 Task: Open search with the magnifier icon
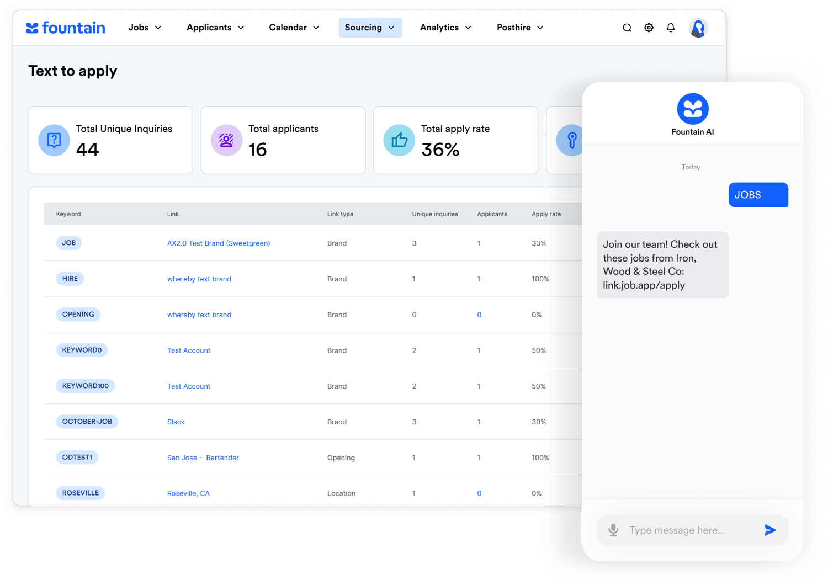[x=627, y=28]
